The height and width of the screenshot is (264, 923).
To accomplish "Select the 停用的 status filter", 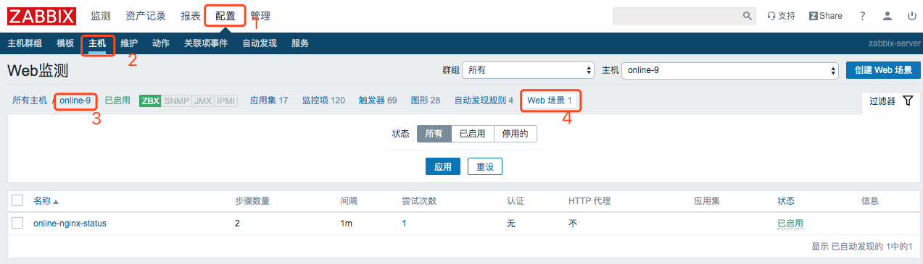I will 515,134.
